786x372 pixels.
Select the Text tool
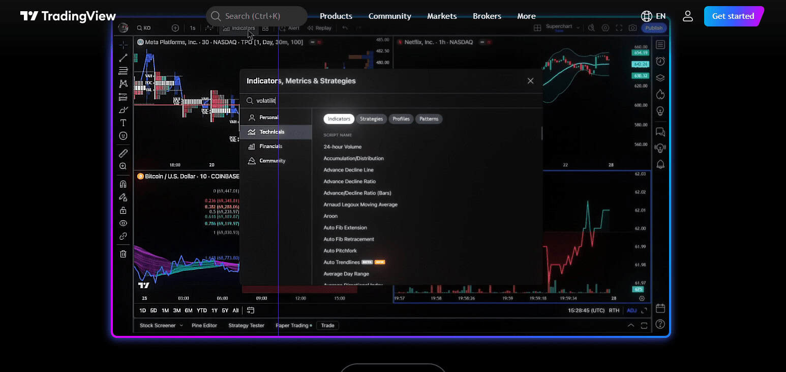[123, 123]
